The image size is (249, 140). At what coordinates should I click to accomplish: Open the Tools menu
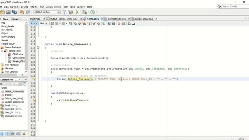72,7
